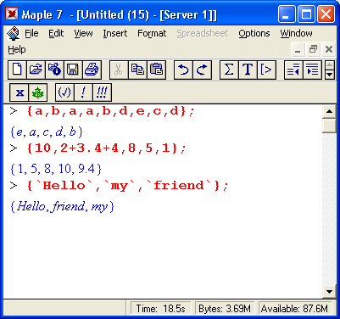This screenshot has width=340, height=319.
Task: Execute current expression with single exclamation icon
Action: click(83, 92)
